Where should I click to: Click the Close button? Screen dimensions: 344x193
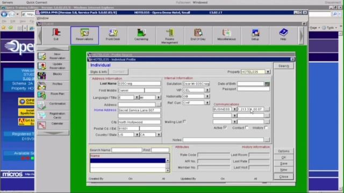[283, 176]
